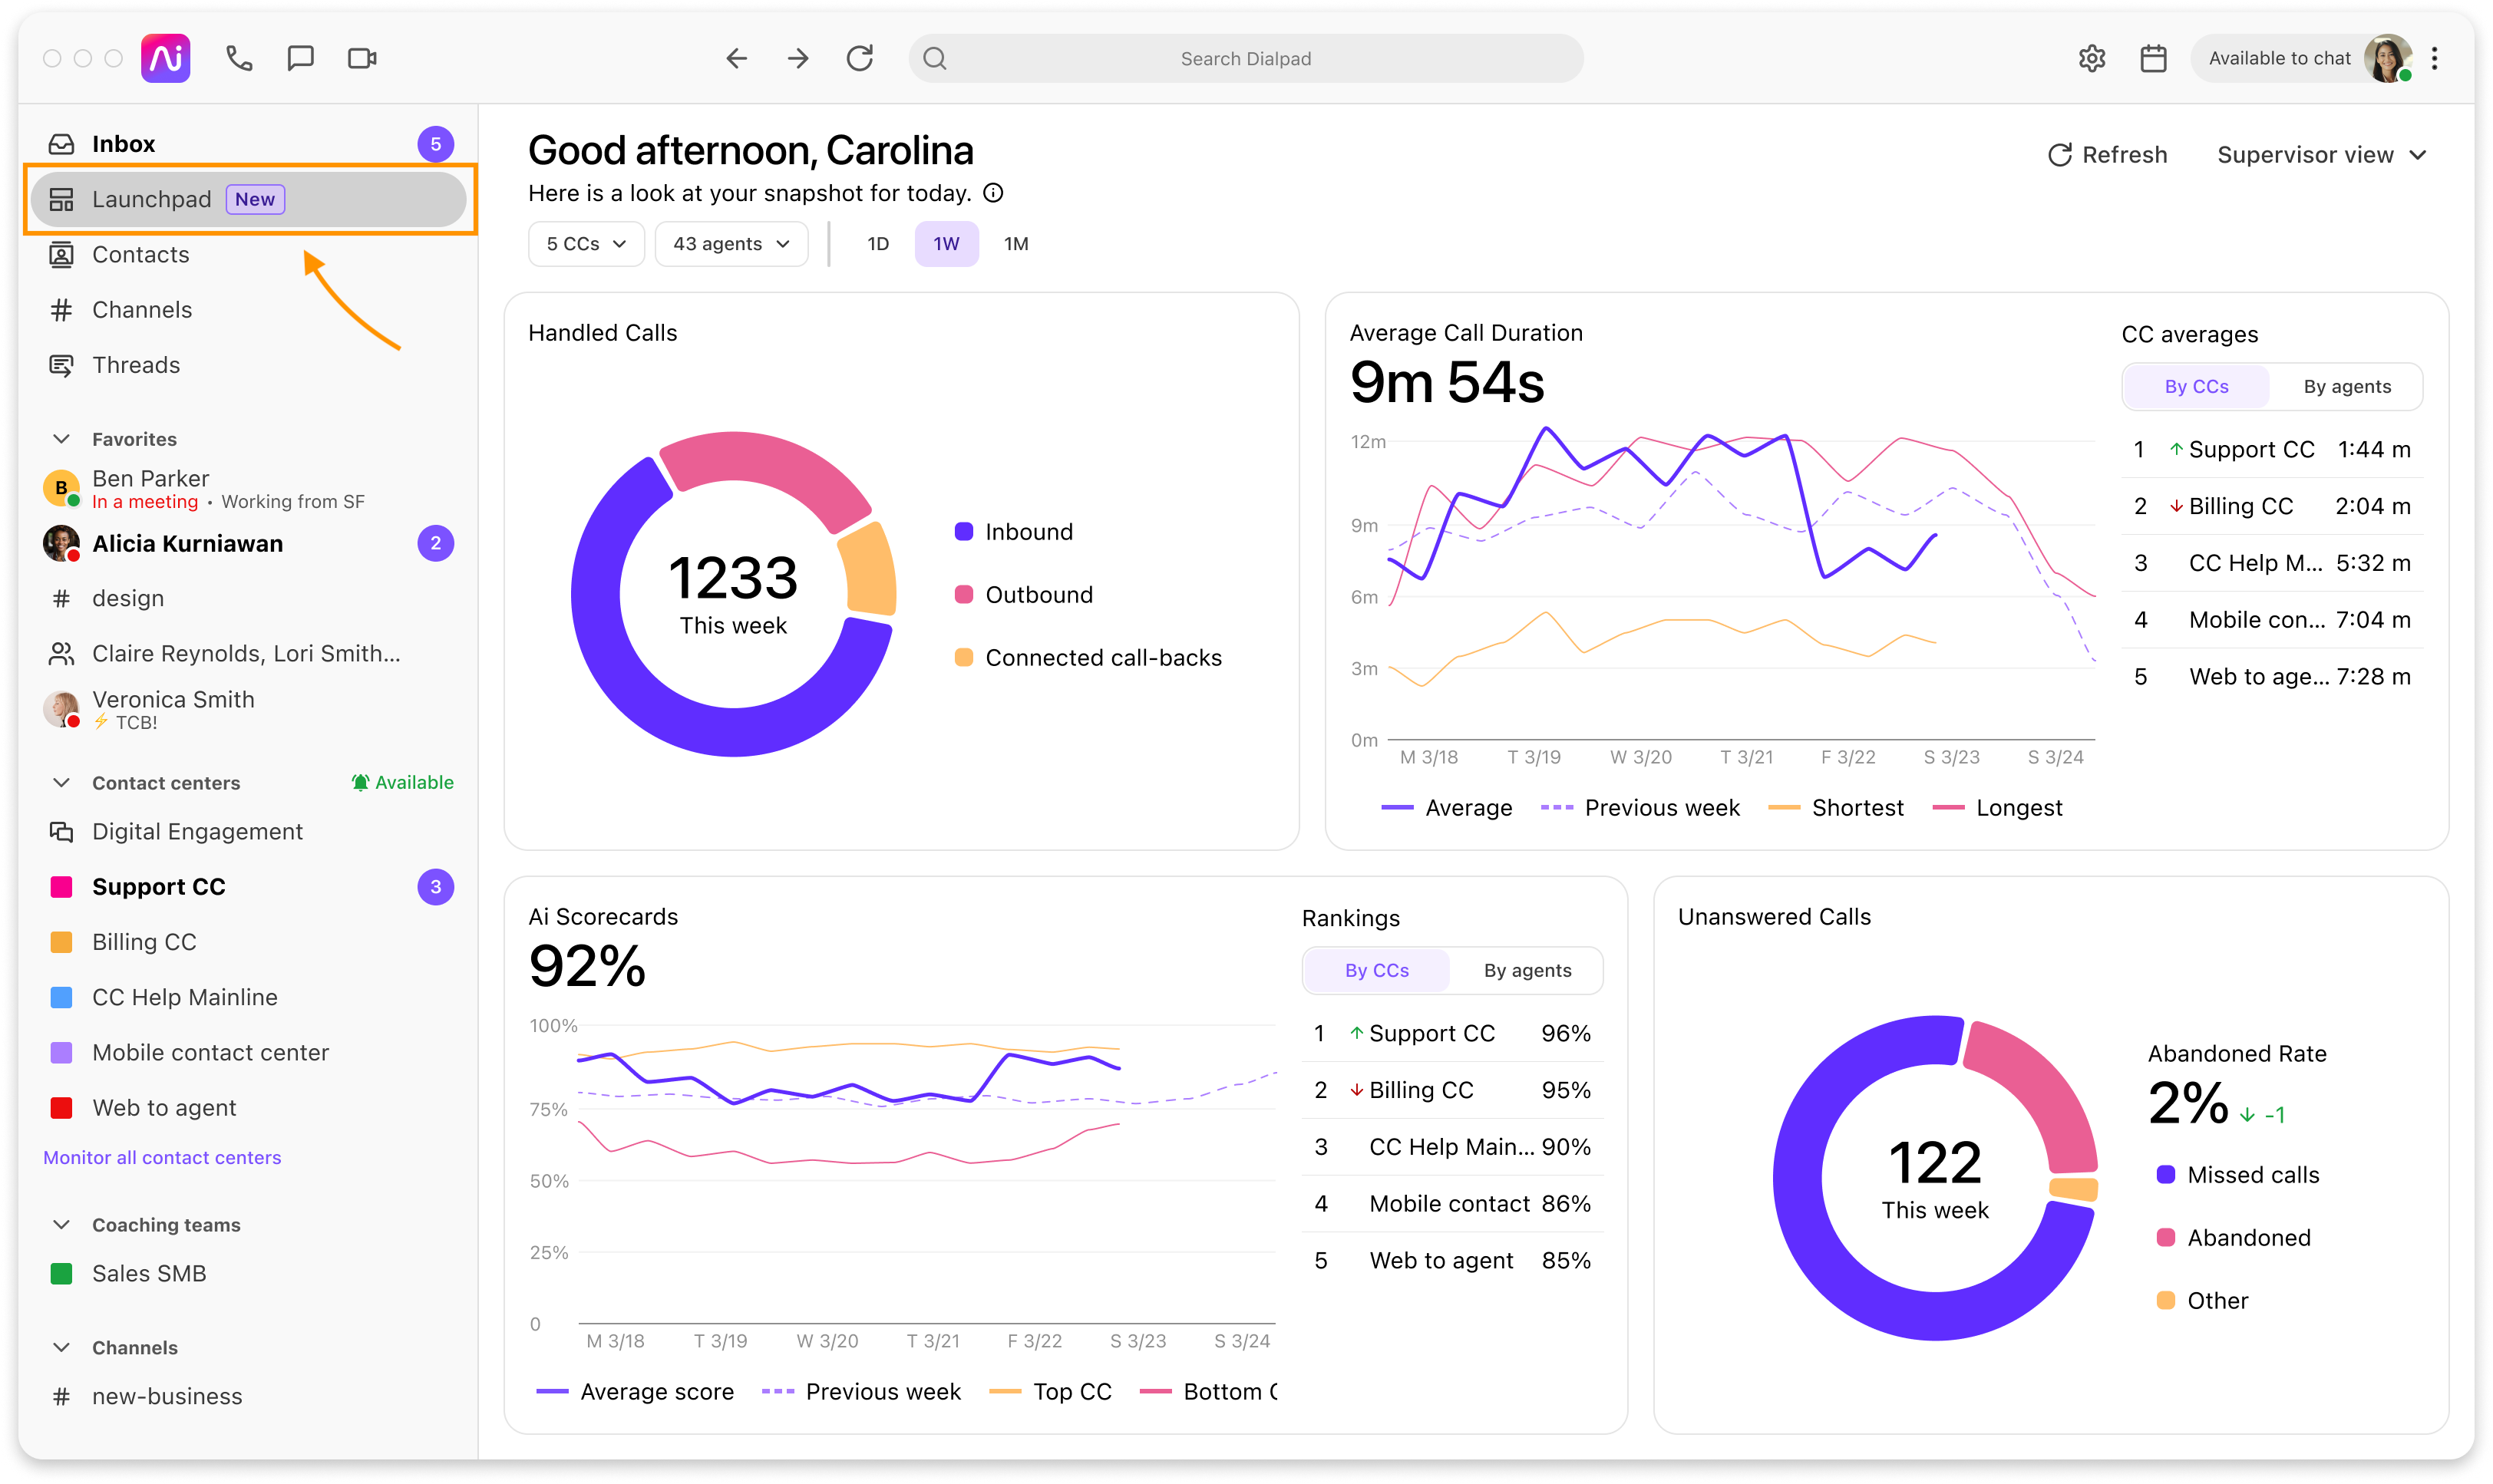Open the Sales SMB coaching team
This screenshot has height=1484, width=2493.
point(249,1273)
